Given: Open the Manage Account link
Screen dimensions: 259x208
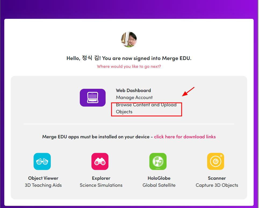Looking at the screenshot, I should pos(134,97).
